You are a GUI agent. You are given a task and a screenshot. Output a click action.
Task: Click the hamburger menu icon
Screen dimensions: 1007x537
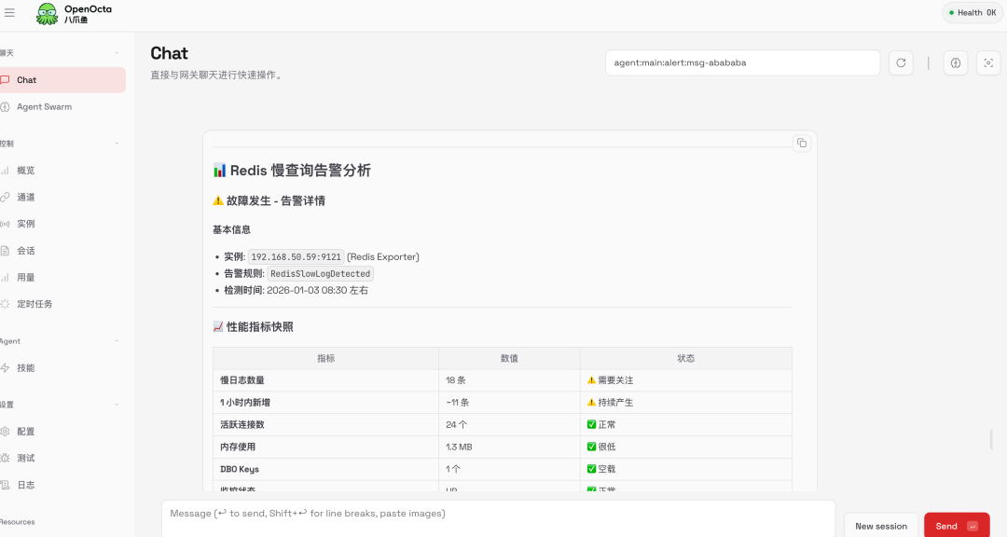click(x=9, y=13)
